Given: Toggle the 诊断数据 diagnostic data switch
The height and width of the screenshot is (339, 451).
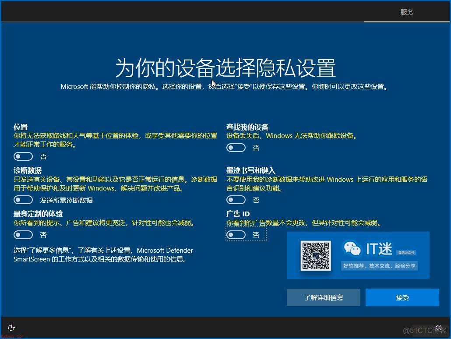Looking at the screenshot, I should pos(23,200).
